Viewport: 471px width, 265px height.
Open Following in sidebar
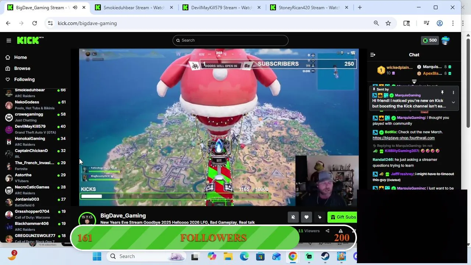[x=20, y=79]
